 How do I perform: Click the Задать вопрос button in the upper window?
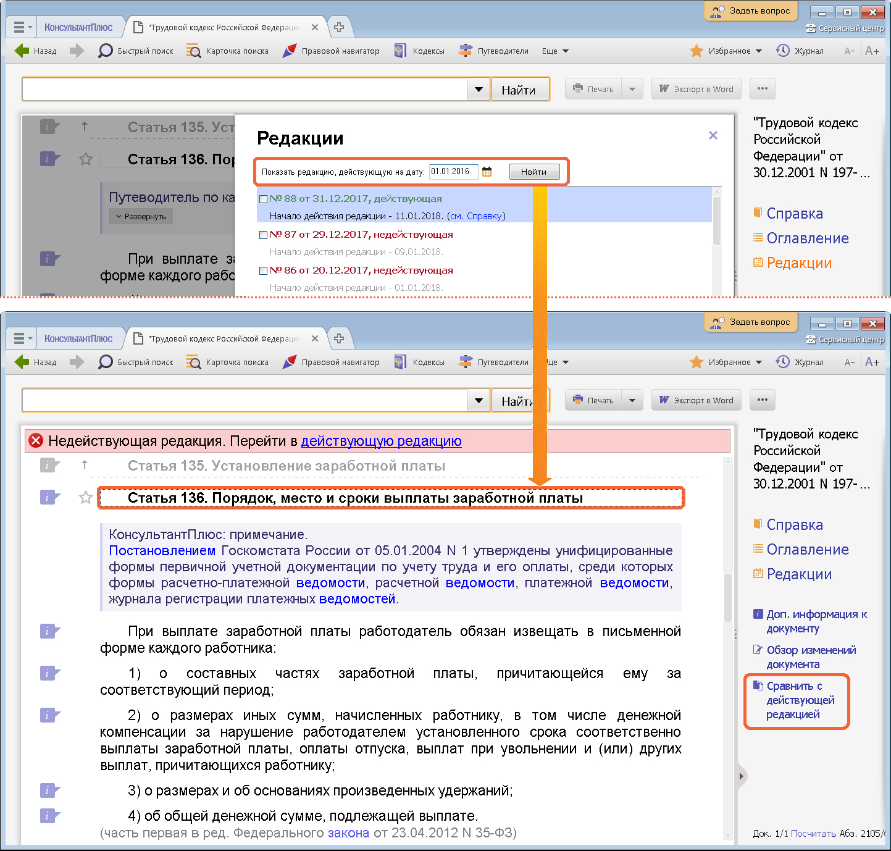click(750, 11)
